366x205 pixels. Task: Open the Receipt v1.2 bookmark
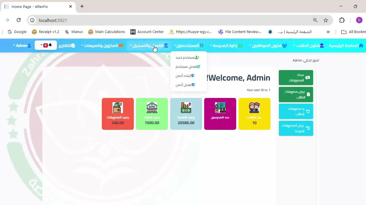tap(45, 32)
